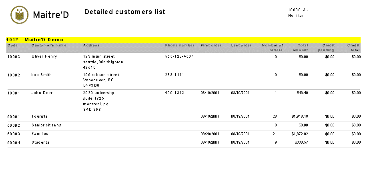This screenshot has width=367, height=192.
Task: Click phone number 555-123-4567
Action: coord(179,56)
